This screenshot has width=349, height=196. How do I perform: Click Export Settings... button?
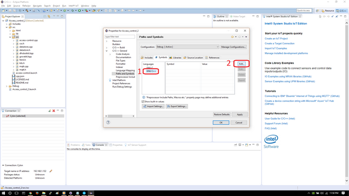click(177, 107)
